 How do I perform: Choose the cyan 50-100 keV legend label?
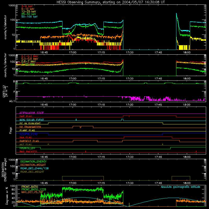(x=30, y=17)
